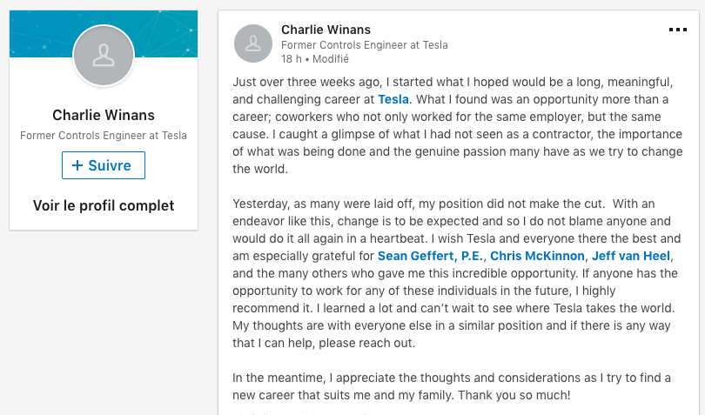Click the blue banner image on the profile card

tap(104, 34)
